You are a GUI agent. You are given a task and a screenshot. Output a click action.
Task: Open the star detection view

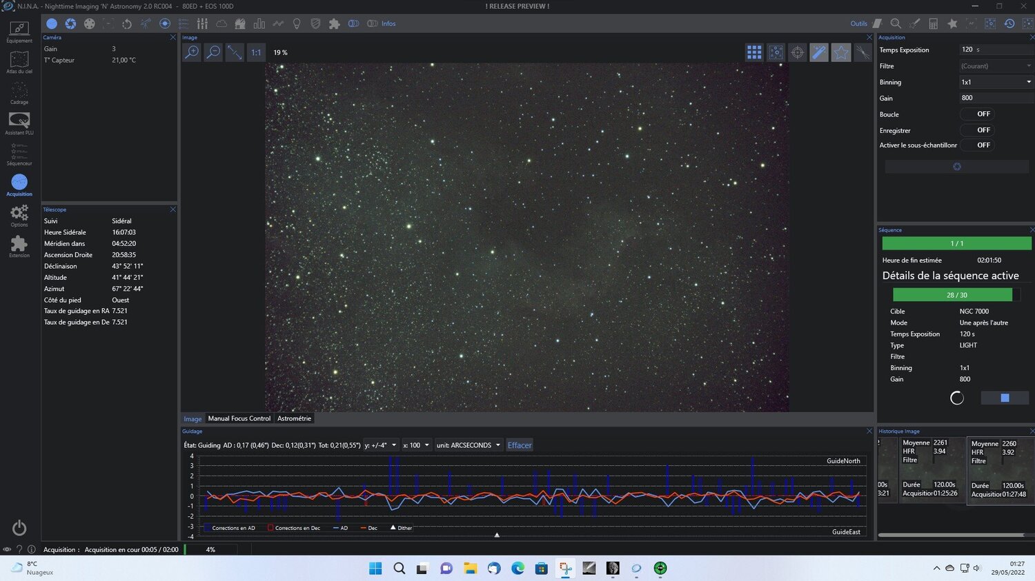click(x=776, y=52)
